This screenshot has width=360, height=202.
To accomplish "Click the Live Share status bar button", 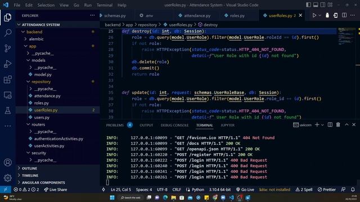I will pos(56,190).
